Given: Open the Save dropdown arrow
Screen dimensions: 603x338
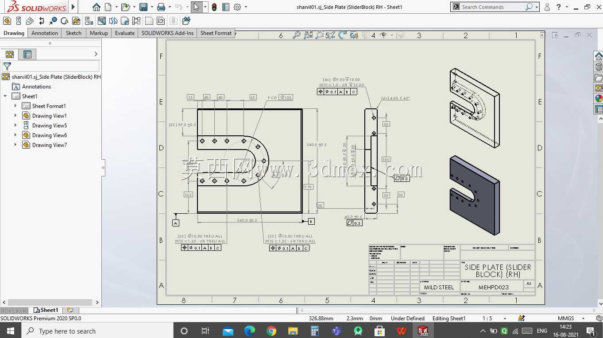Looking at the screenshot, I should pyautogui.click(x=151, y=7).
